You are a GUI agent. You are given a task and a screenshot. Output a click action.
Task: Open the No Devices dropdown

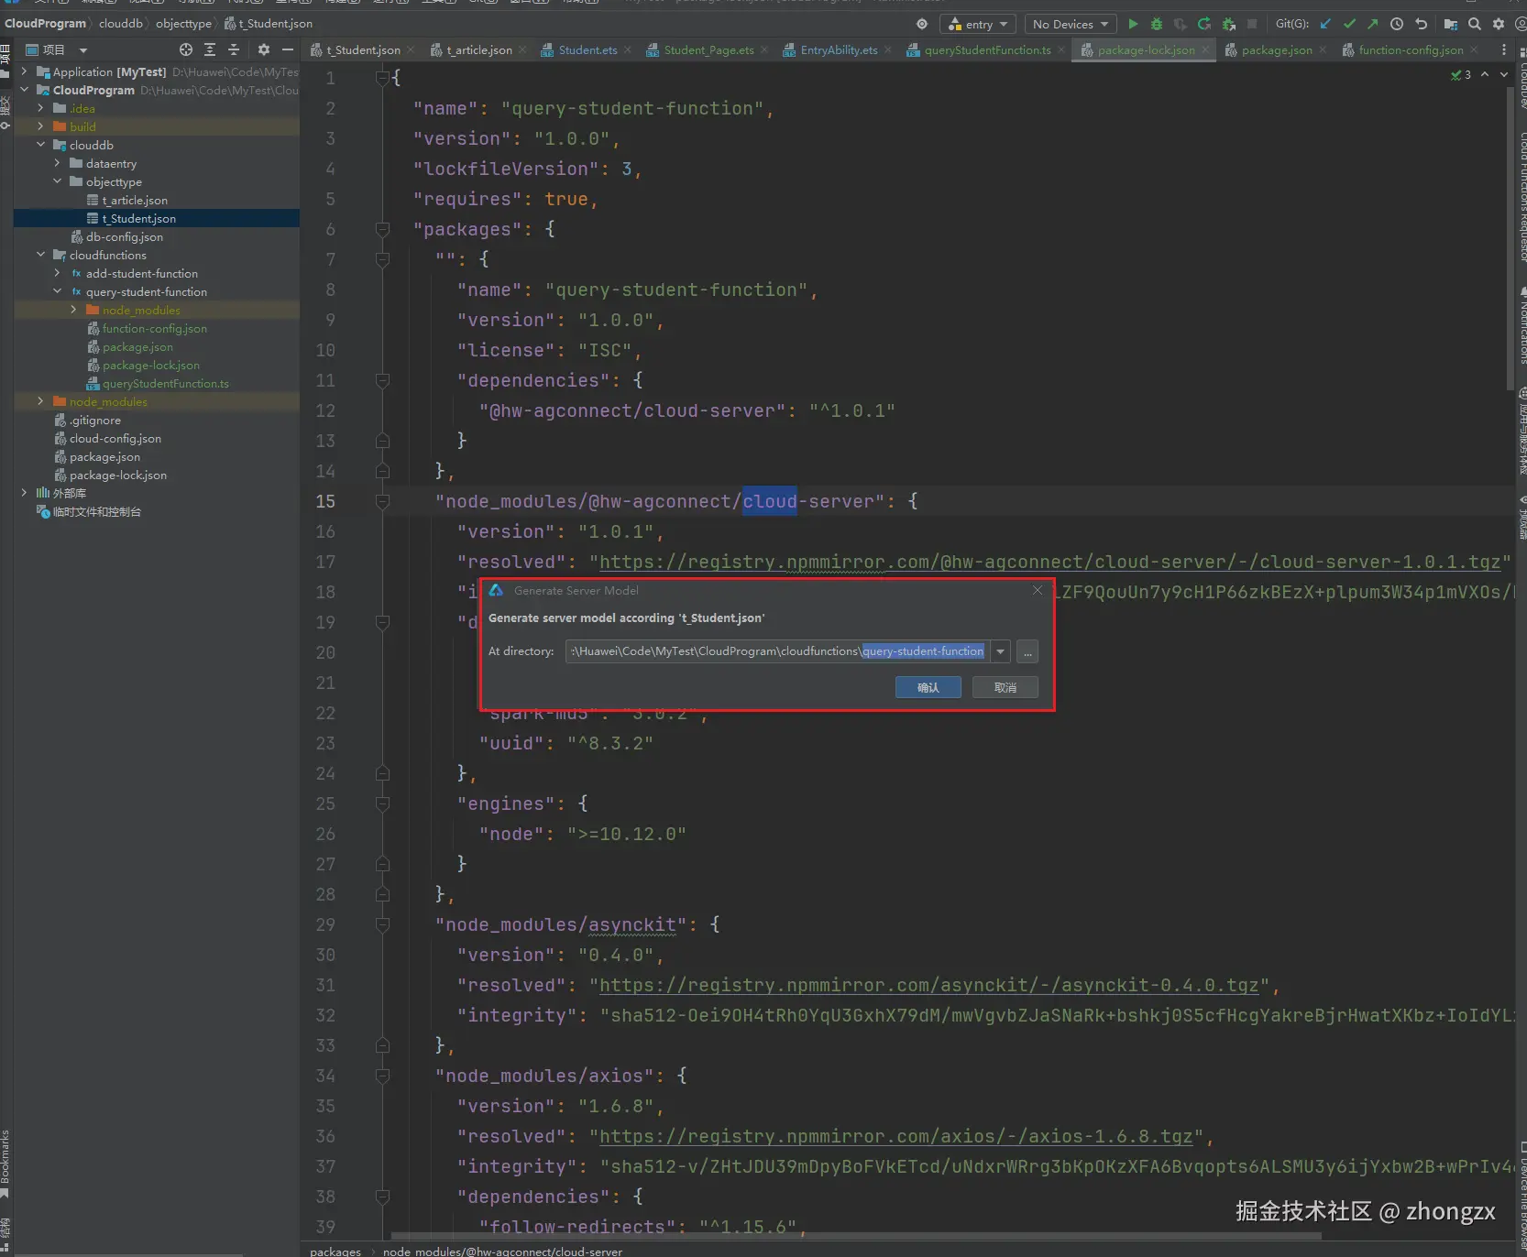coord(1070,24)
